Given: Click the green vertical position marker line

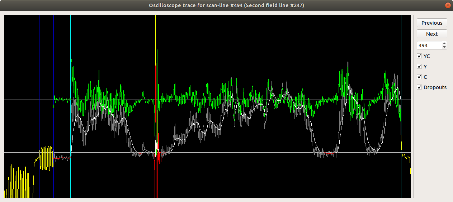Looking at the screenshot, I should coord(156,32).
